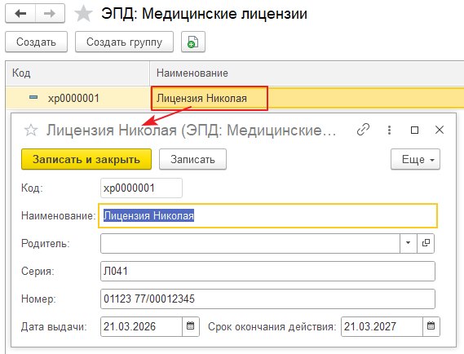Open calendar for Срок окончания действия
The height and width of the screenshot is (354, 464).
point(431,326)
